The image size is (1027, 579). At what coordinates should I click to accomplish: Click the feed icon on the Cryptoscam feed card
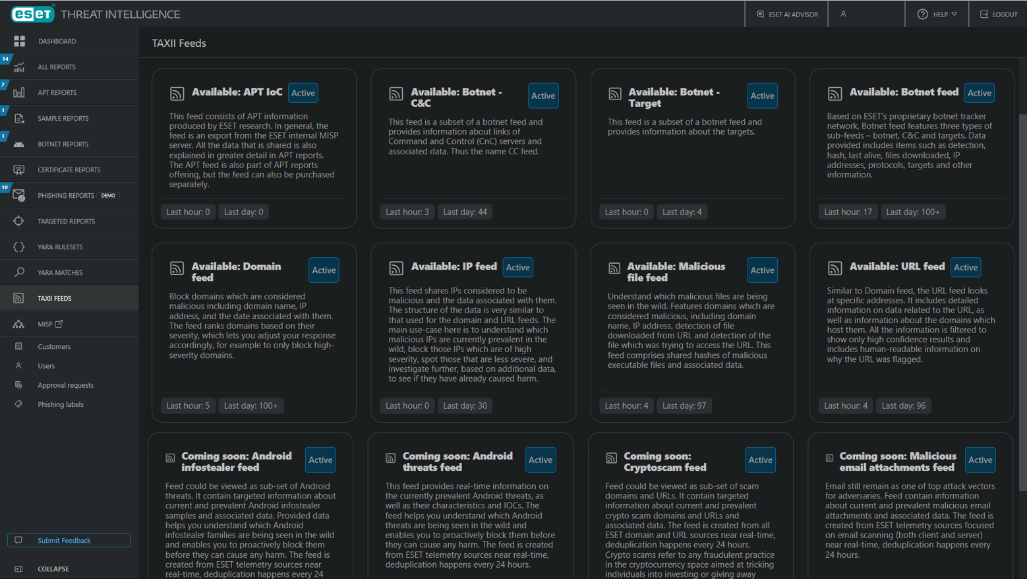612,458
